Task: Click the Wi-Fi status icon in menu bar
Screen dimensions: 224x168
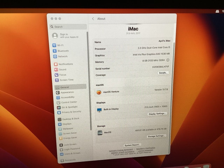Action: [223, 11]
